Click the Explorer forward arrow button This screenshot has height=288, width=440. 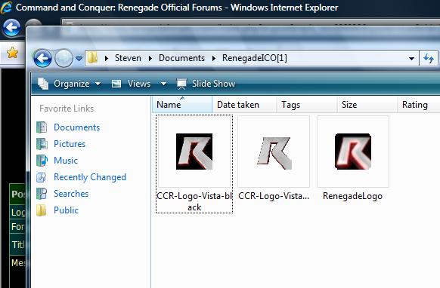[64, 59]
